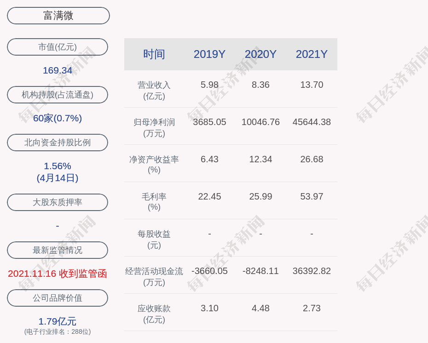Click the 2019Y column header
Screen dimensions: 428x343
click(x=210, y=54)
